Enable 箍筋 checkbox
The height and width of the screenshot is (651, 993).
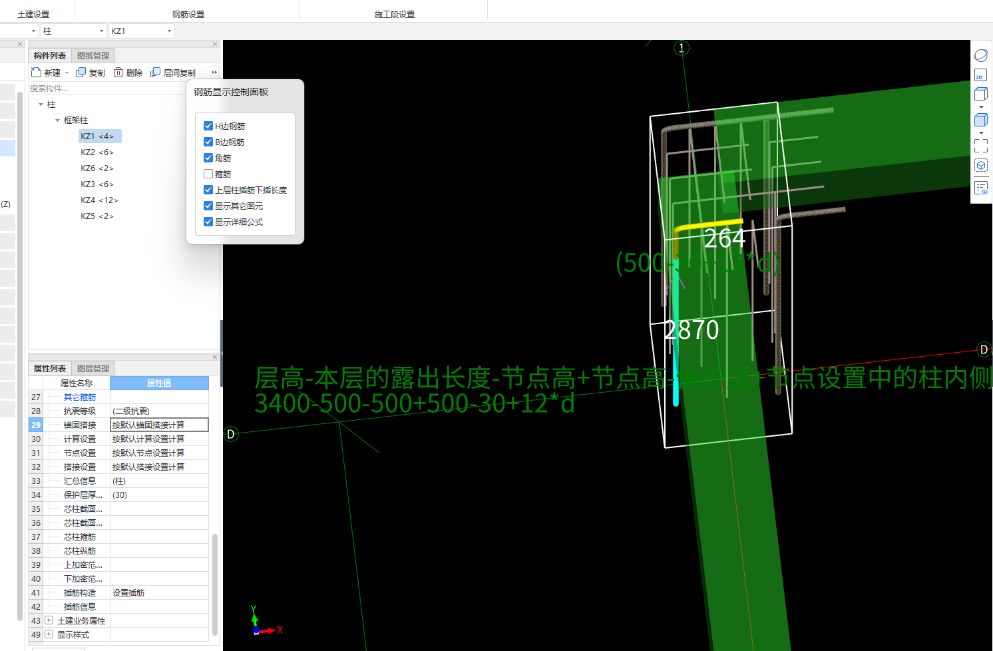coord(208,174)
